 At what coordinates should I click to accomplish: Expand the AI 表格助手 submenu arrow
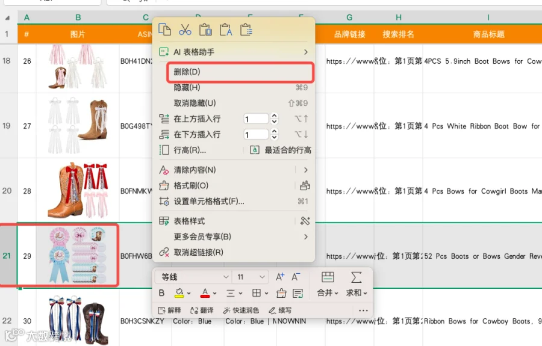(x=305, y=52)
